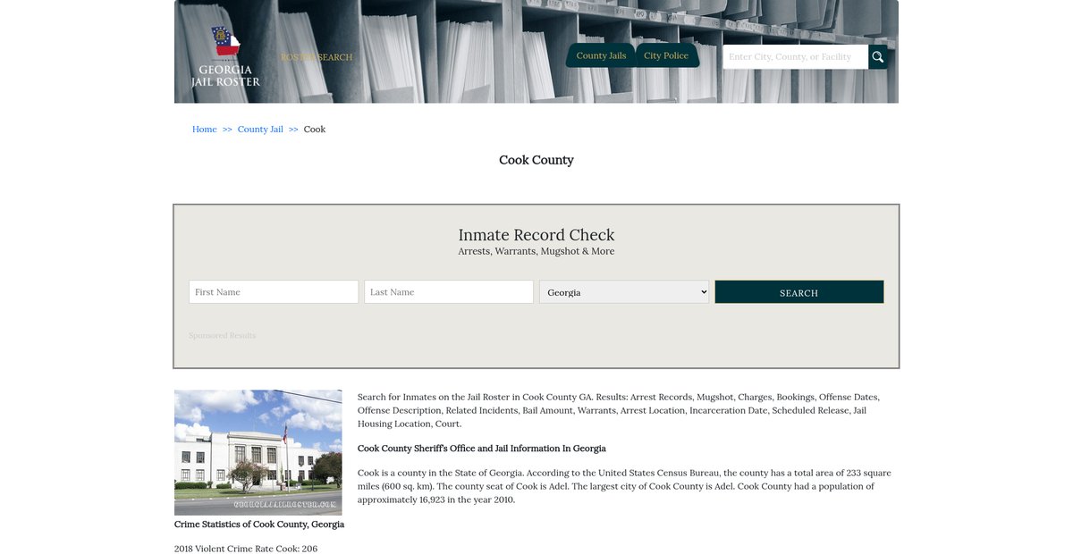Navigate to County Jail breadcrumb link
This screenshot has height=554, width=1073.
point(260,130)
